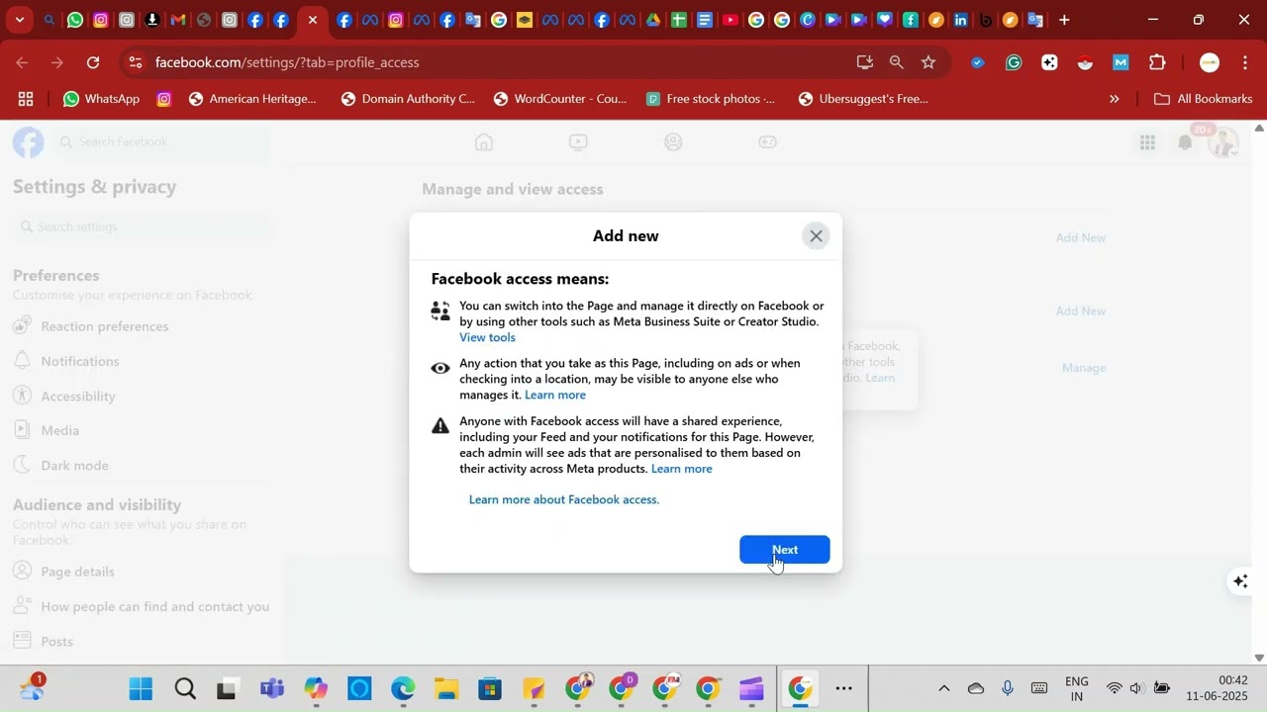
Task: Go back with browser back arrow
Action: [x=22, y=62]
